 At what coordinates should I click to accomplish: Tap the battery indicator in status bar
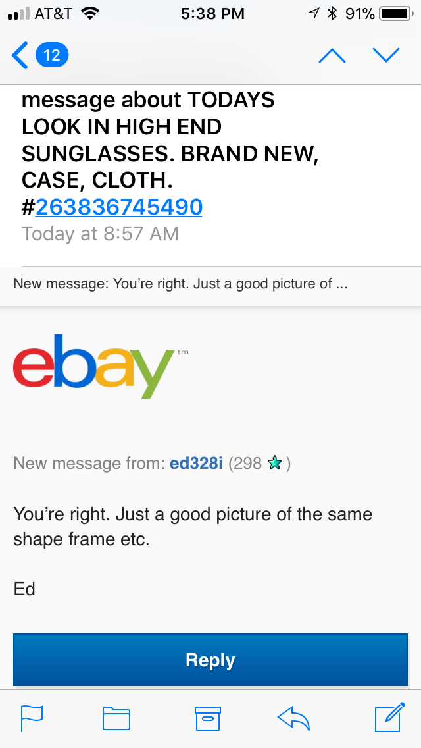pos(395,13)
